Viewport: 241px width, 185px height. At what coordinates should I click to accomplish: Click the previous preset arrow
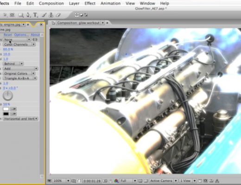coord(33,39)
